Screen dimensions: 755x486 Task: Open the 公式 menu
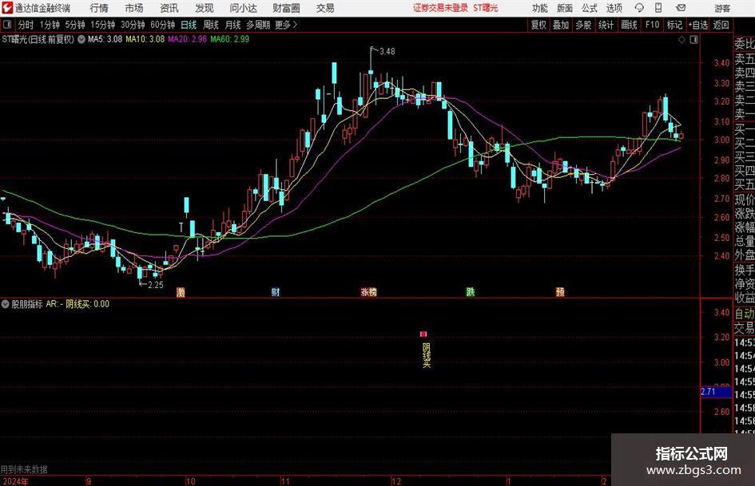coord(590,8)
